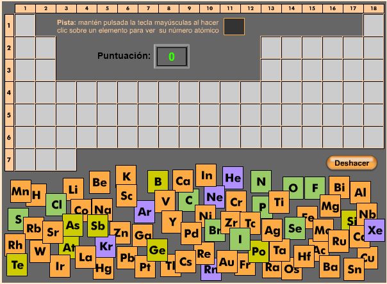Select the Ba element tile

pyautogui.click(x=330, y=266)
